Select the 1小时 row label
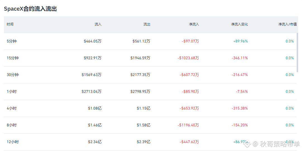 pos(12,91)
